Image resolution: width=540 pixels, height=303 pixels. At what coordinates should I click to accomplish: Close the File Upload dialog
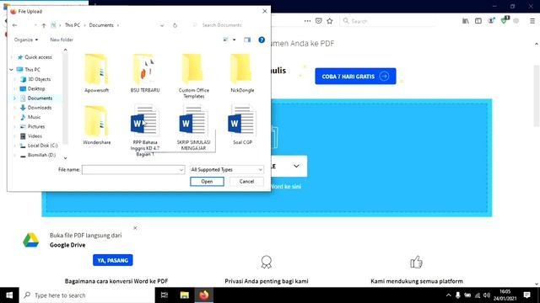point(264,11)
